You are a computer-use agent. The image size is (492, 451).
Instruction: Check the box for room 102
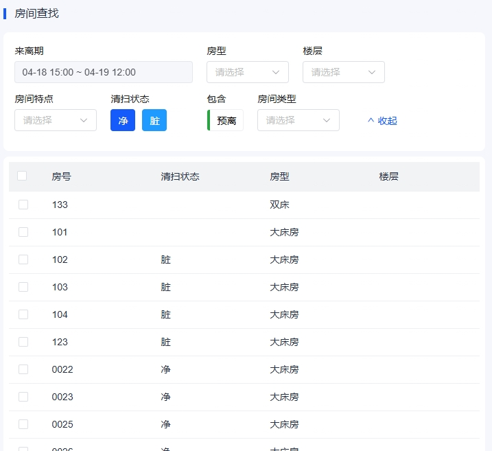coord(23,259)
